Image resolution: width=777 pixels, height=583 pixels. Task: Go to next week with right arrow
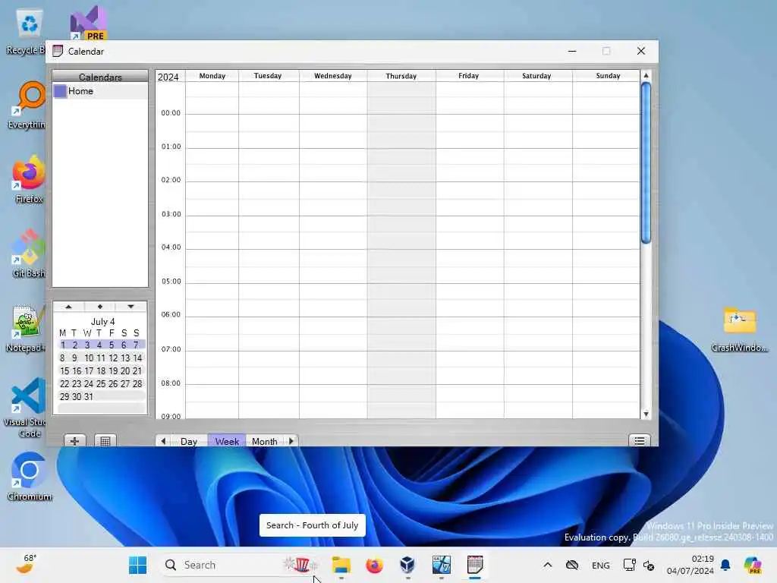pos(291,441)
